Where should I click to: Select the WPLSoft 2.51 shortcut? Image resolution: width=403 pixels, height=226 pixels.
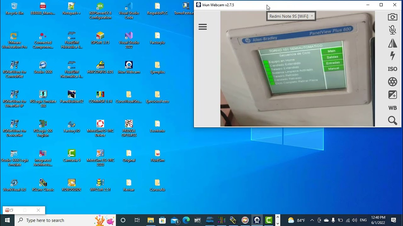100,185
